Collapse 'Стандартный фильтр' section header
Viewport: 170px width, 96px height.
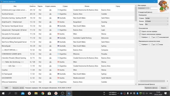tap(145, 12)
